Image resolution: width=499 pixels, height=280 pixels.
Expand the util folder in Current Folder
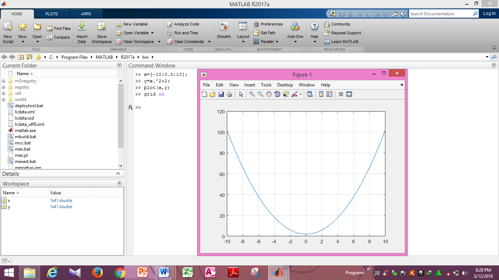click(x=3, y=93)
